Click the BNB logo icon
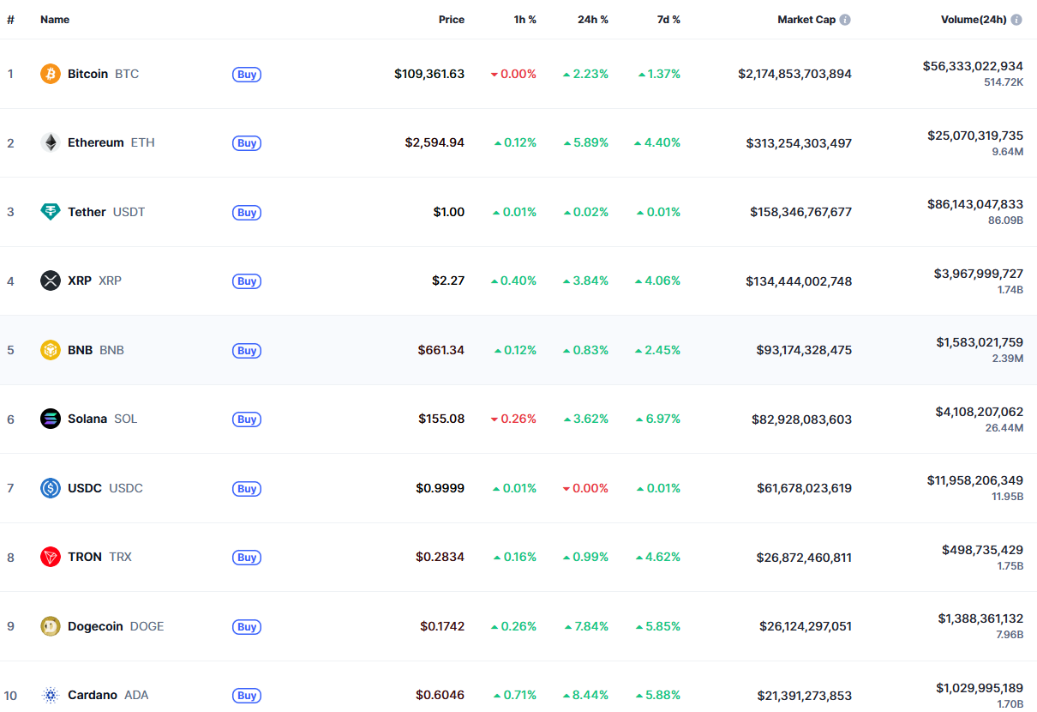Viewport: 1037px width, 712px height. coord(51,350)
